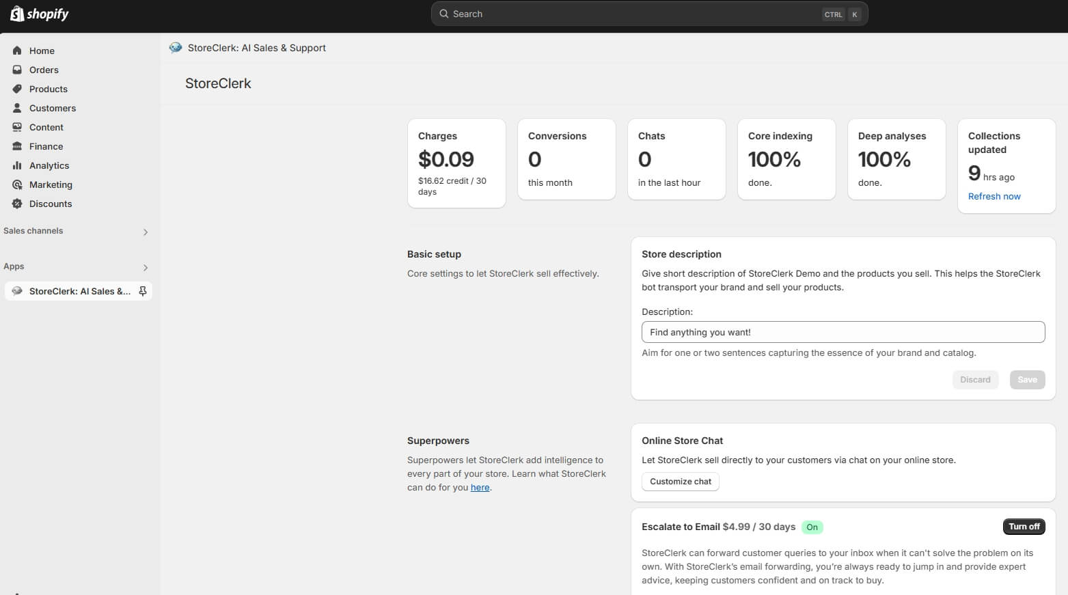Image resolution: width=1068 pixels, height=595 pixels.
Task: Open the Finance section
Action: [45, 146]
